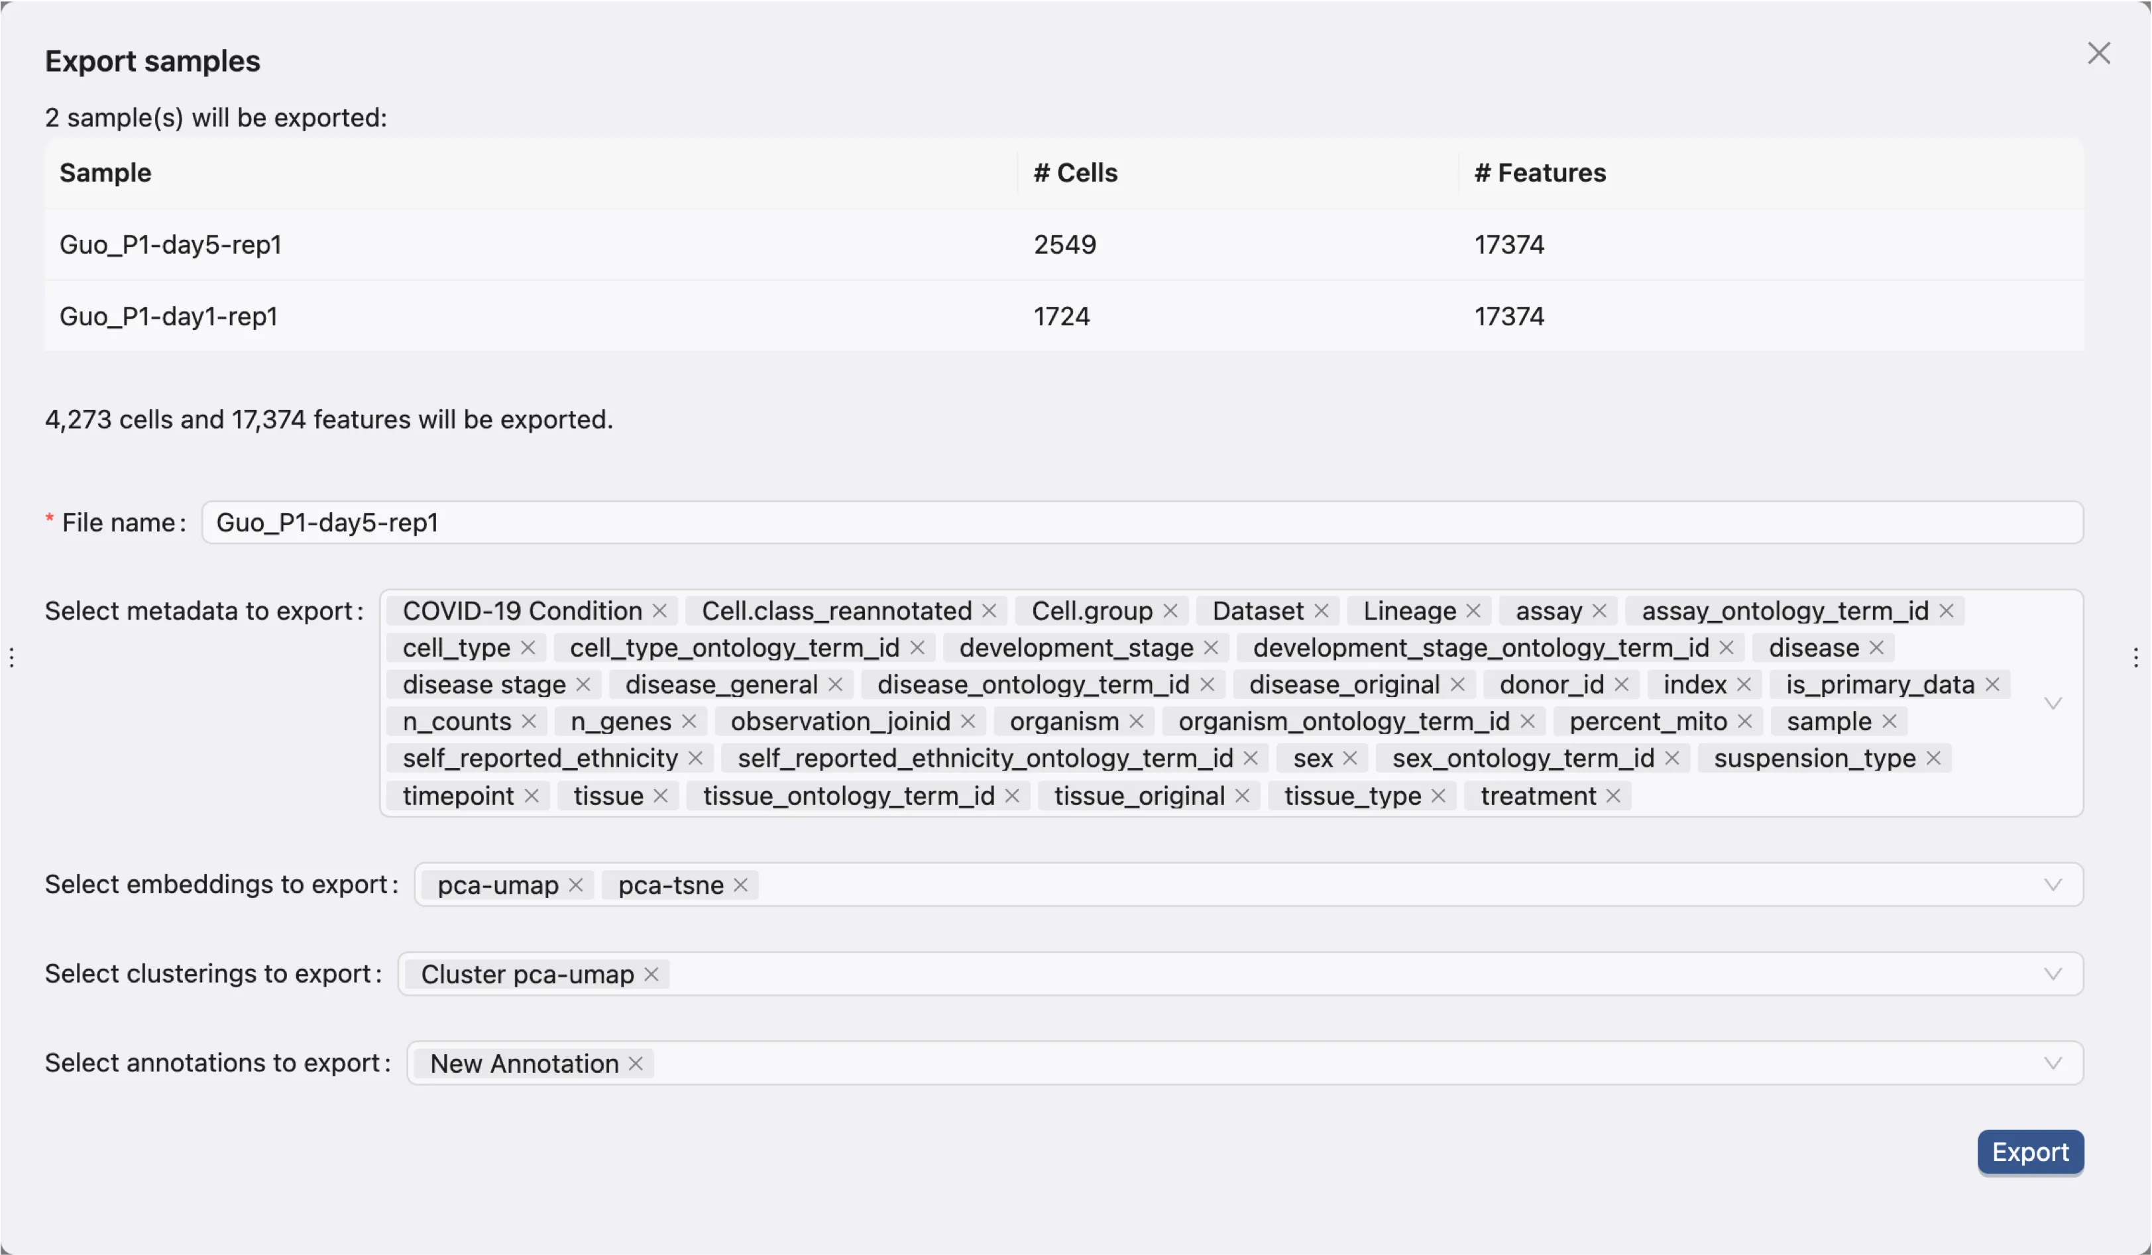Remove the cell_type metadata tag

coord(528,648)
